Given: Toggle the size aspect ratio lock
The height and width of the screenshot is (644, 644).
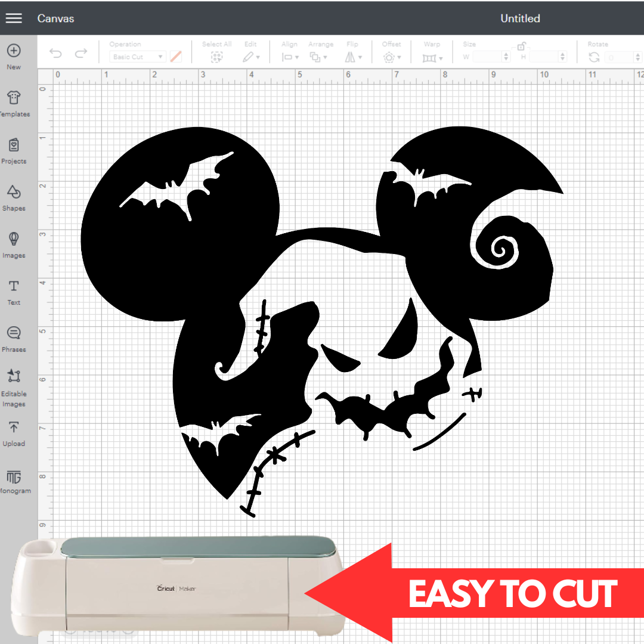Looking at the screenshot, I should click(x=521, y=45).
